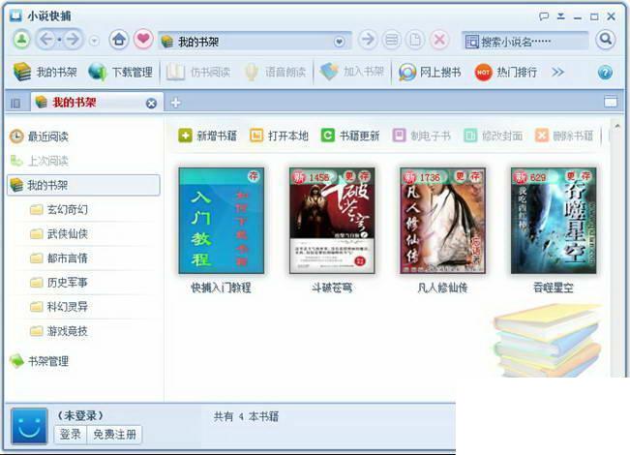Click the pink heart favorites icon
This screenshot has width=630, height=455.
click(143, 40)
